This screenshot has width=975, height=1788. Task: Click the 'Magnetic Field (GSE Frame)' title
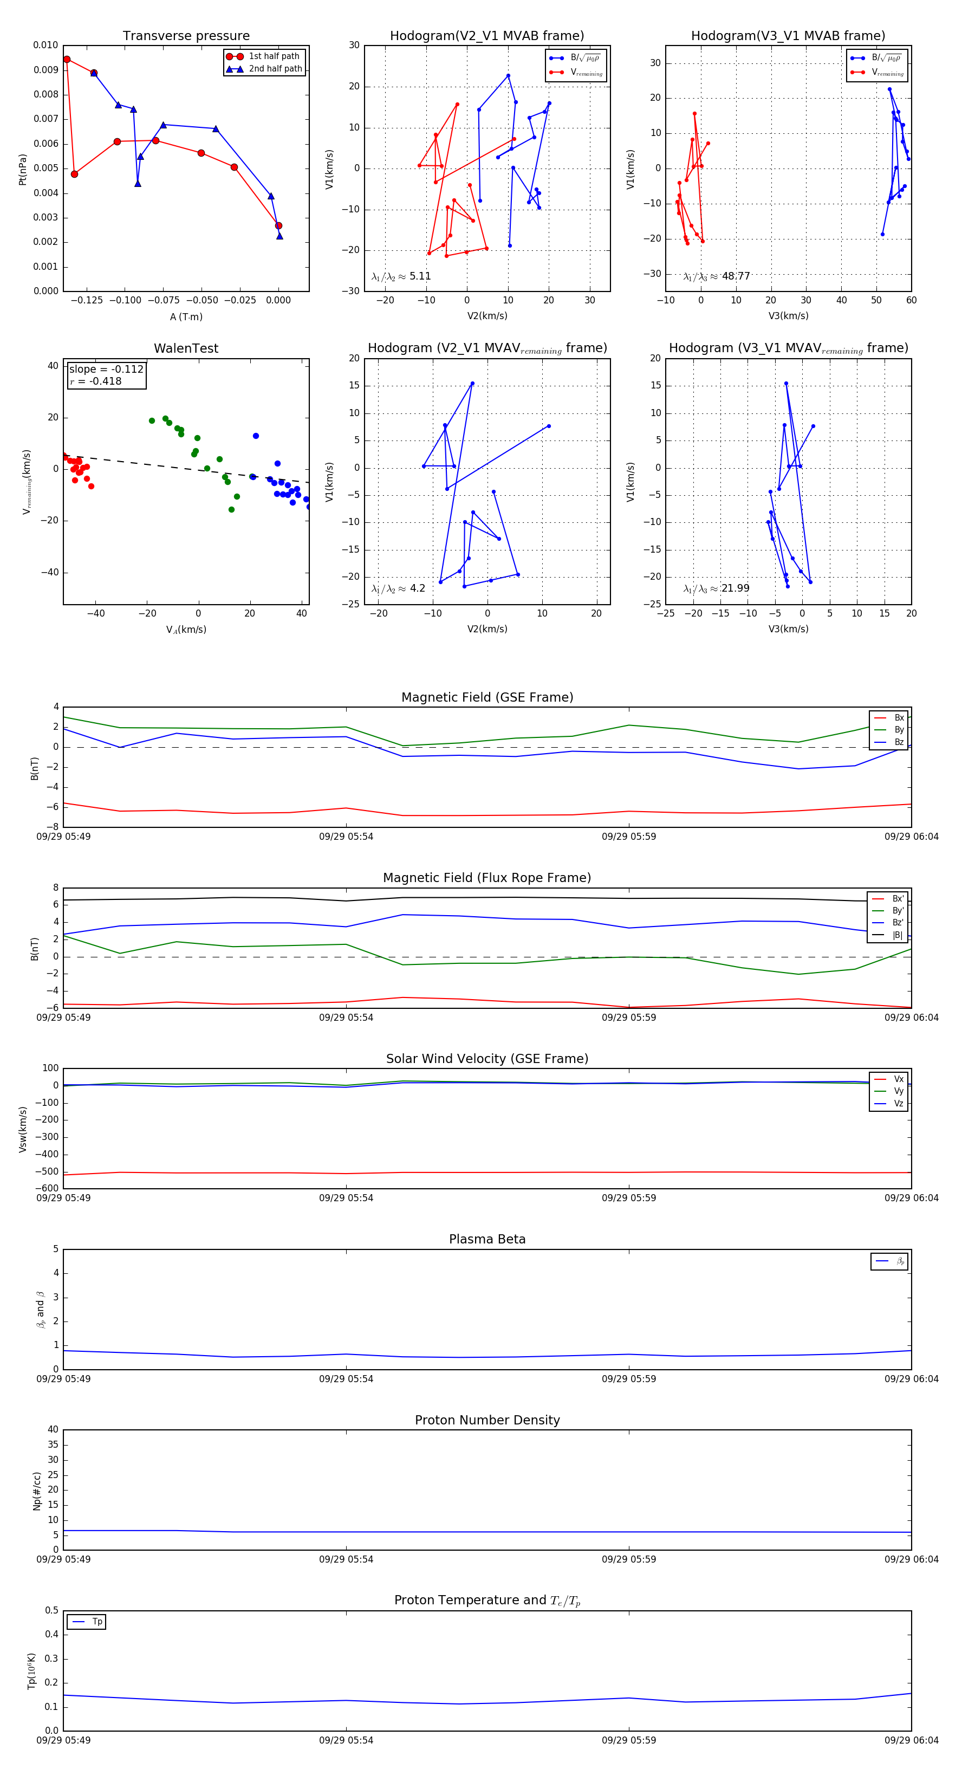click(x=487, y=697)
